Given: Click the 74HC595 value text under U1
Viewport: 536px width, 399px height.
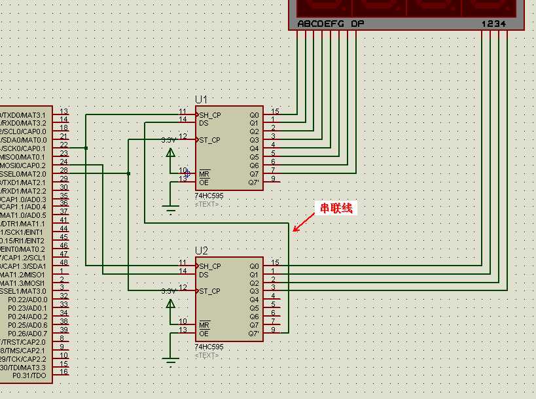Looking at the screenshot, I should tap(209, 196).
